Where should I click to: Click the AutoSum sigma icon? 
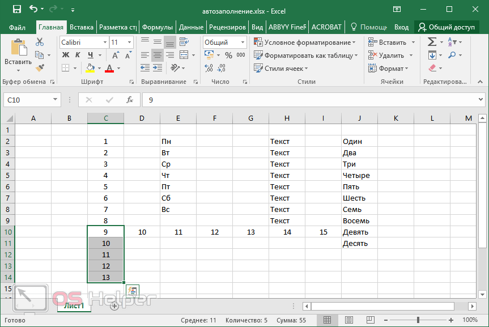pos(432,42)
